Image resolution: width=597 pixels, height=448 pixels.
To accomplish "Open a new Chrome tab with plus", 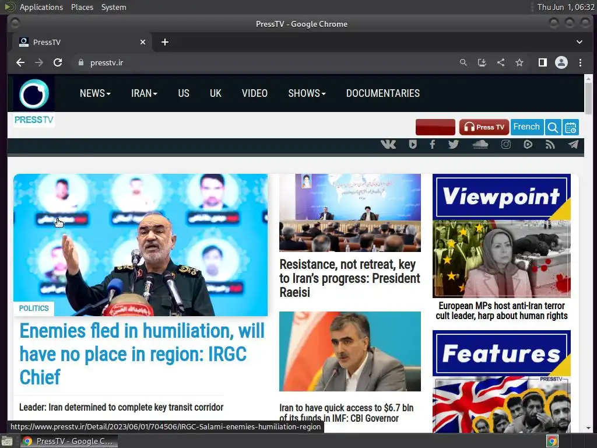I will pyautogui.click(x=165, y=42).
